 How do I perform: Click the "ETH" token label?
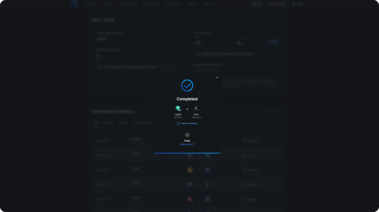tap(196, 115)
